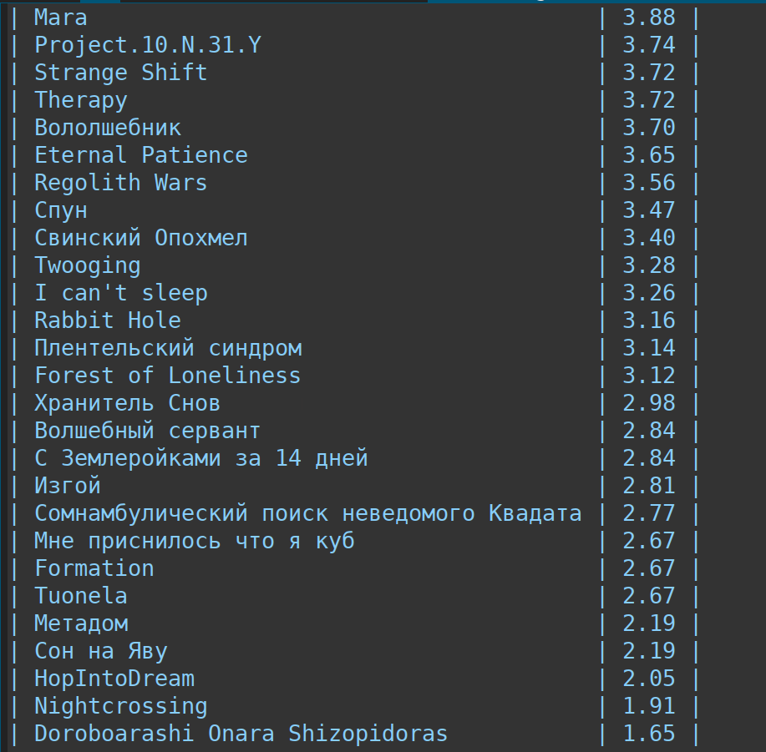The height and width of the screenshot is (752, 766).
Task: Select 'Formation' title
Action: click(x=94, y=569)
